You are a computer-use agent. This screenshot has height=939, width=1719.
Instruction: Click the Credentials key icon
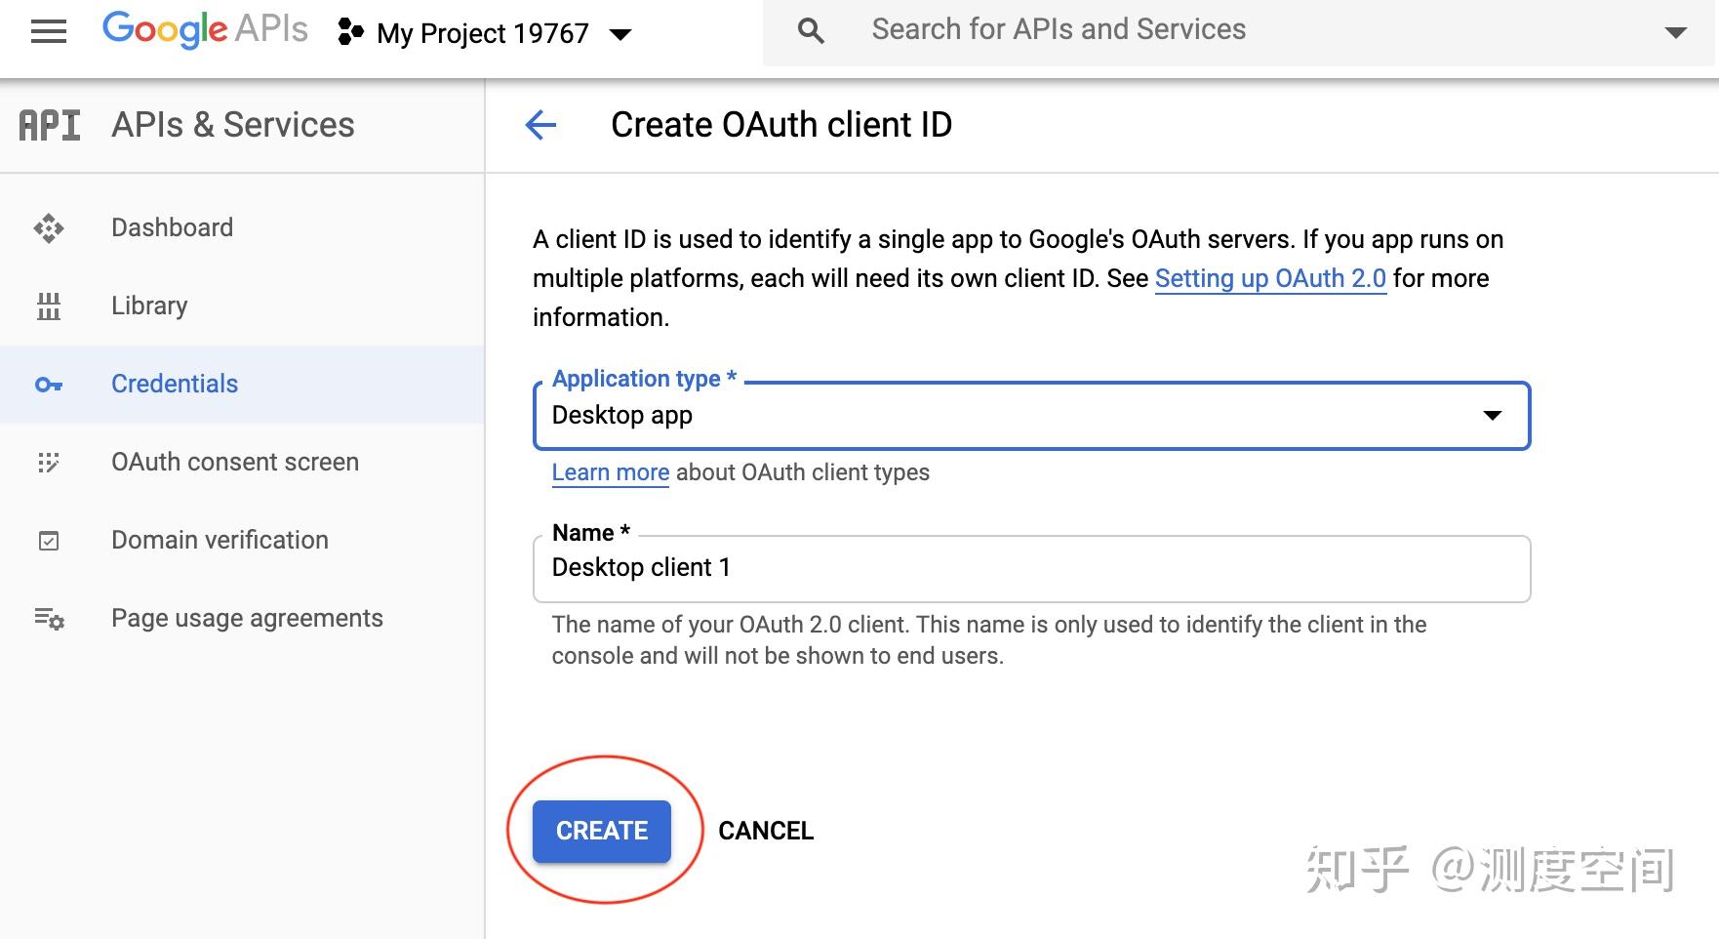[49, 385]
